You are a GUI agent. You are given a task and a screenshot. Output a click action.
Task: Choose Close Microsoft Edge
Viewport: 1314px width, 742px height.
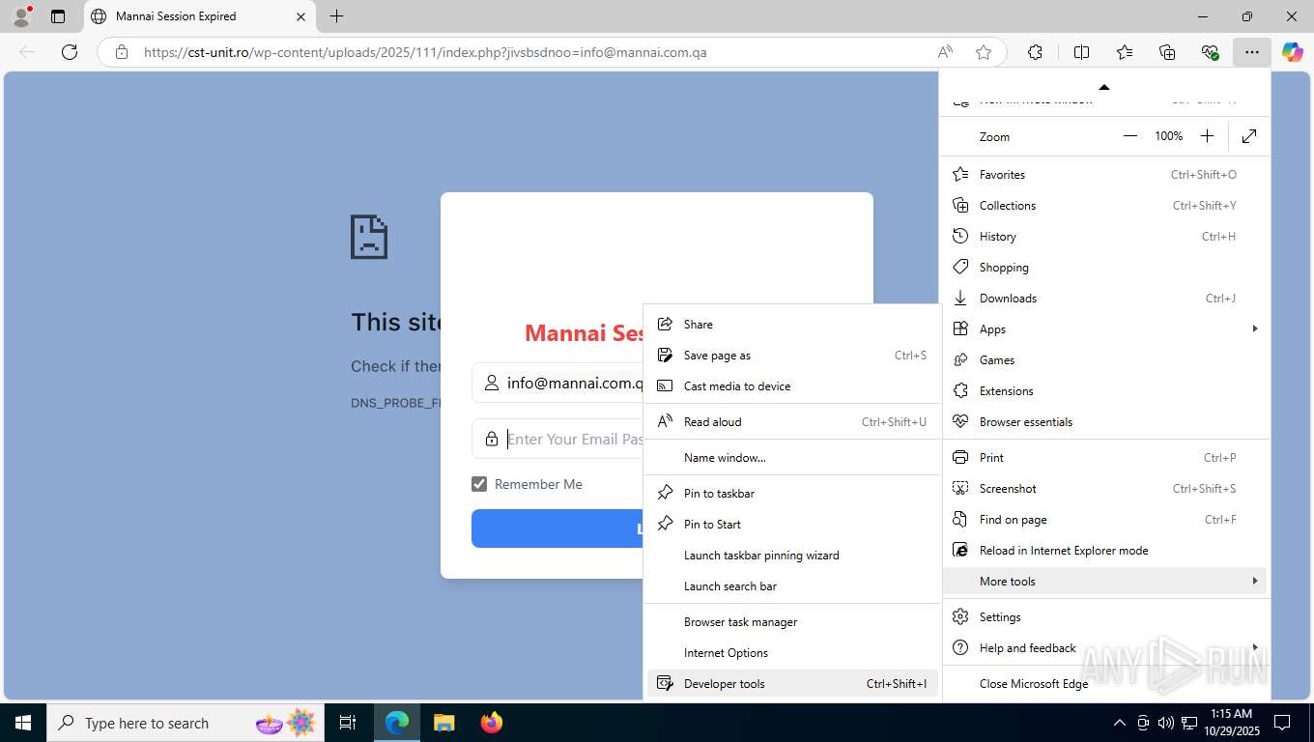tap(1104, 684)
